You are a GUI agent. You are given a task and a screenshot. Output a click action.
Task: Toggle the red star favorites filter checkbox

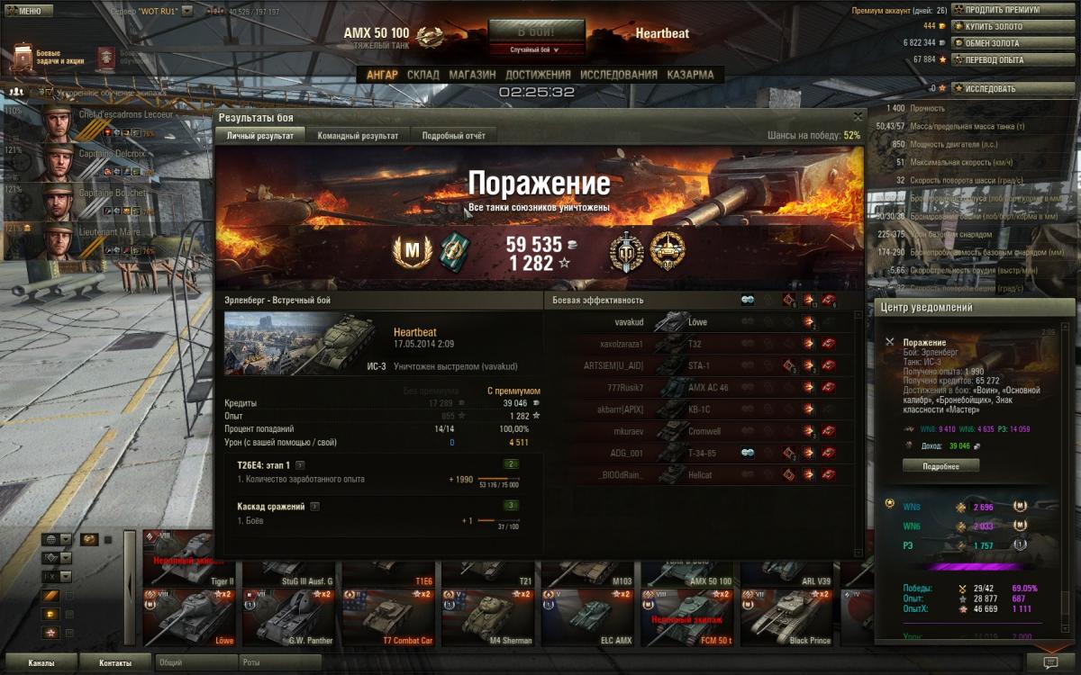pyautogui.click(x=68, y=633)
